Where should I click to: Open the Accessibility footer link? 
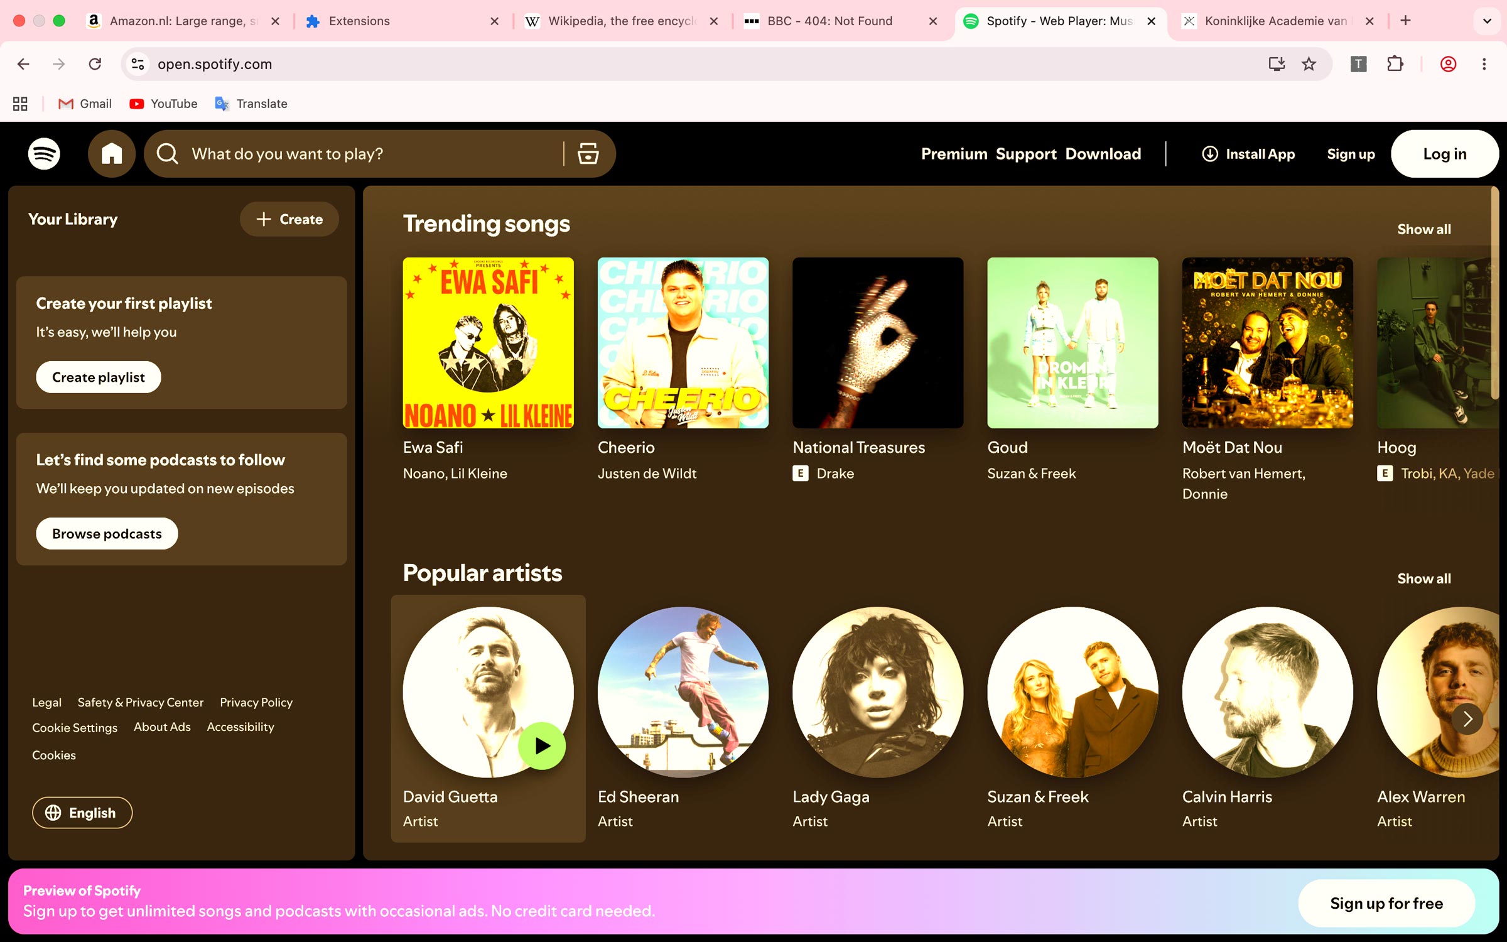click(240, 727)
